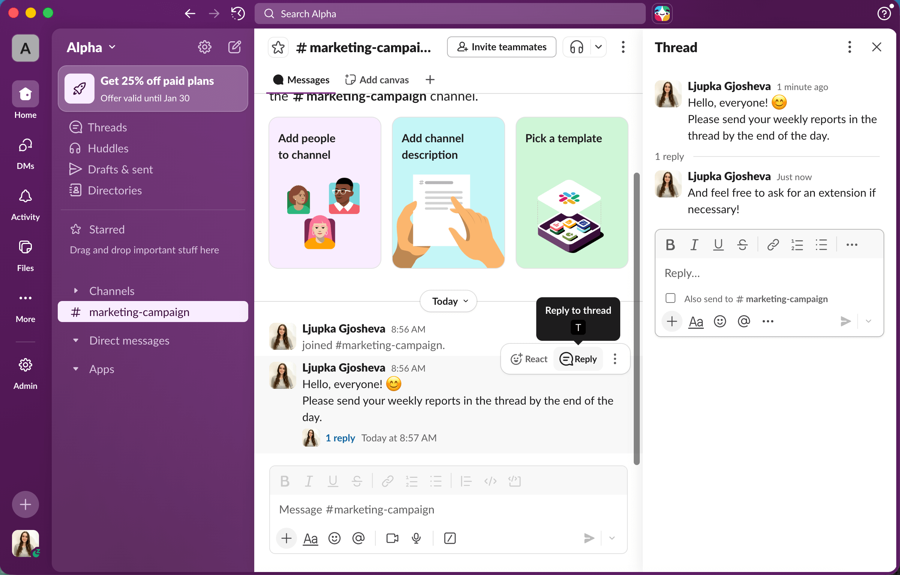The height and width of the screenshot is (575, 900).
Task: Switch to the Messages tab
Action: coord(301,80)
